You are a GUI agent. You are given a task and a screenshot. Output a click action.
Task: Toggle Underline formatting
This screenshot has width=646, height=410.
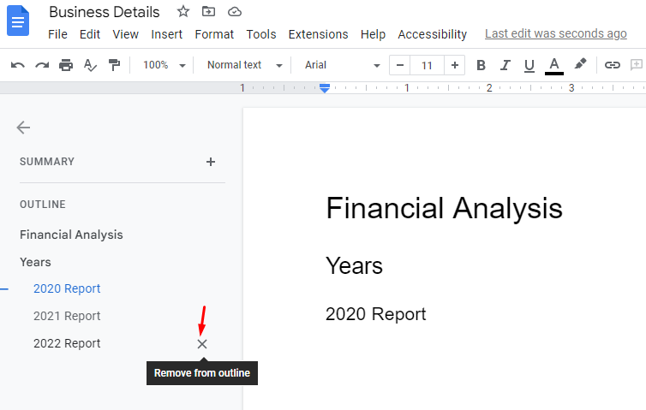click(x=529, y=66)
